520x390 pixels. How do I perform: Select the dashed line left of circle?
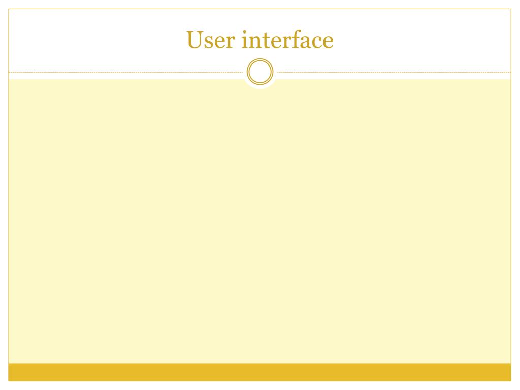point(125,72)
